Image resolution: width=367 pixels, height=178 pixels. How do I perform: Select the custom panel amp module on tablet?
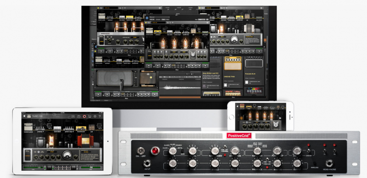tap(28, 127)
